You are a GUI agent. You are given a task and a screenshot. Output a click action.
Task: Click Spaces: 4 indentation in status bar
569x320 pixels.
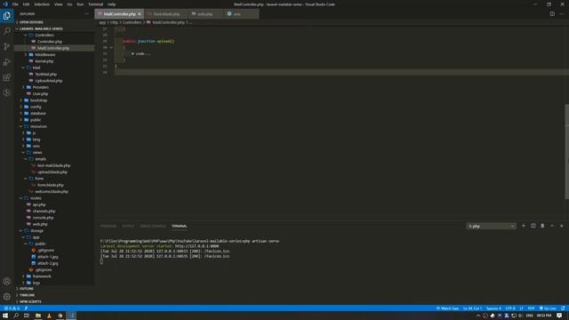pyautogui.click(x=493, y=308)
